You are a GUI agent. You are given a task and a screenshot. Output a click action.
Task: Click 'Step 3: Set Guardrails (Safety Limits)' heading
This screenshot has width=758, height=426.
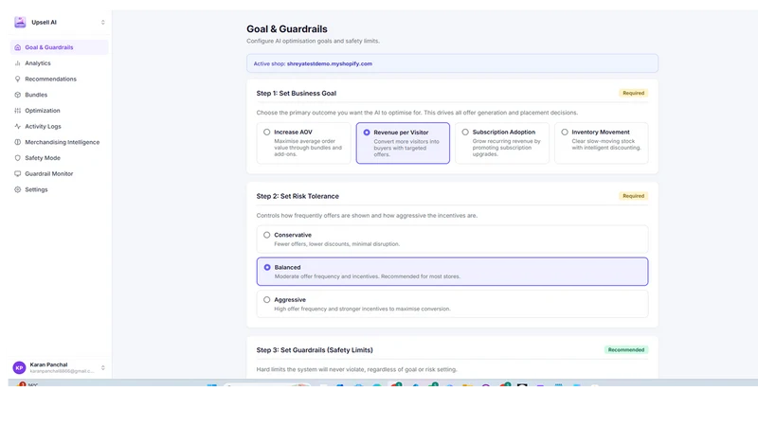point(315,350)
